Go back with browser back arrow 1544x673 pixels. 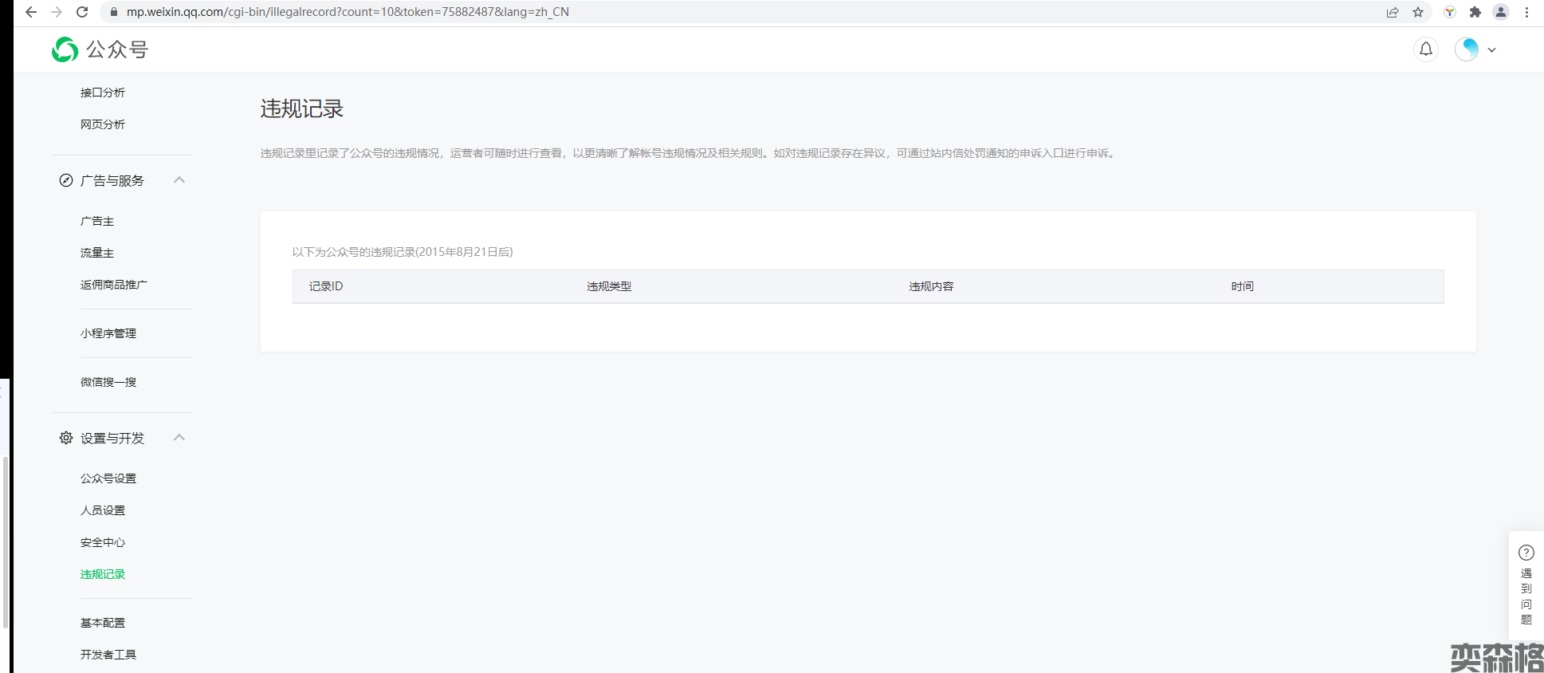click(31, 12)
